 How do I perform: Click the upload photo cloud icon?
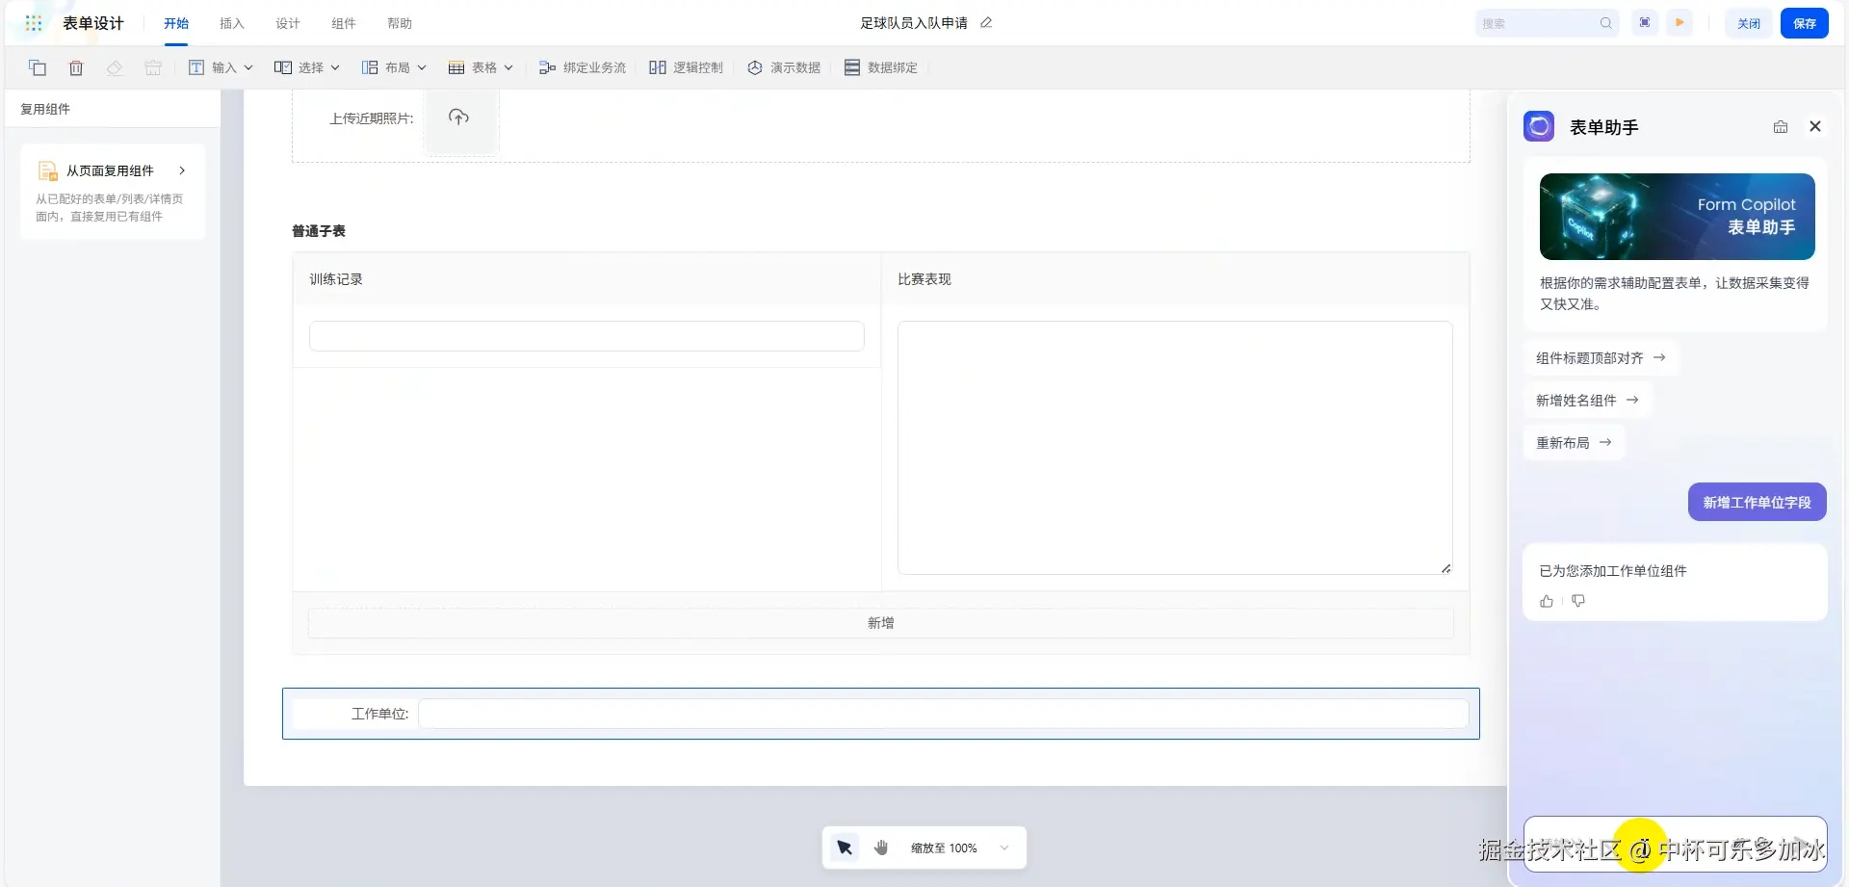point(459,117)
